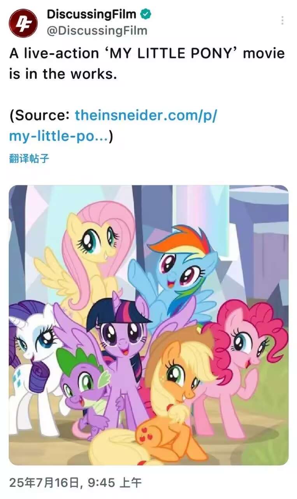Follow the theinsneider.com/p/ source link

coord(146,115)
